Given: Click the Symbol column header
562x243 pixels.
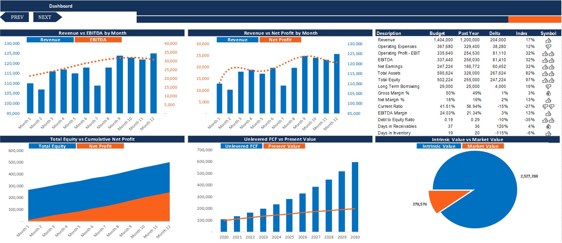Looking at the screenshot, I should (548, 33).
